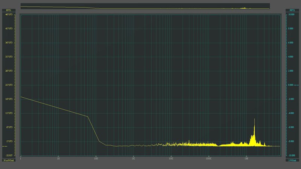Click the 17.073 value on the FFT1 axis
The height and width of the screenshot is (169, 301).
point(9,141)
